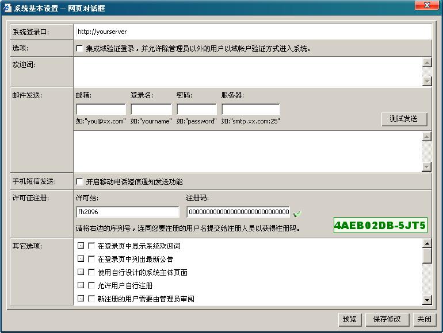The image size is (443, 333).
Task: Enable the 集成域验证登录 checkbox
Action: point(80,49)
